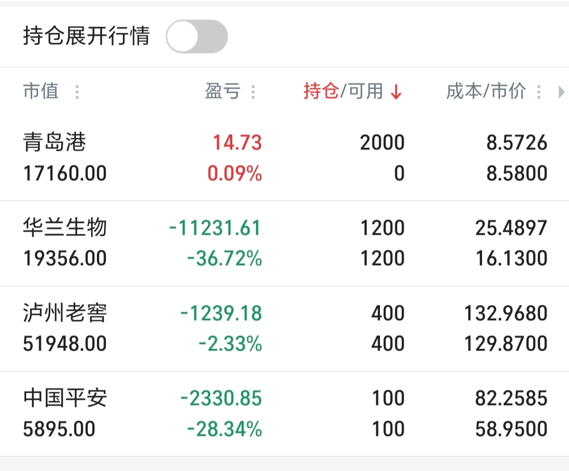Open the 盈亏 column options dots
The width and height of the screenshot is (569, 471).
click(x=253, y=92)
